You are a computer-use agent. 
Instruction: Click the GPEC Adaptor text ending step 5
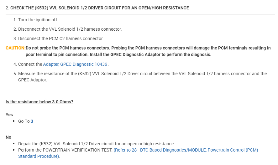click(x=32, y=80)
